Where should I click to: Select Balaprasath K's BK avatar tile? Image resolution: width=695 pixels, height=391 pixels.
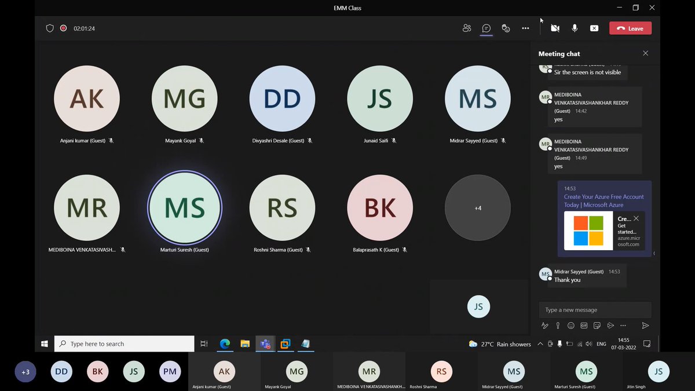[x=380, y=207]
